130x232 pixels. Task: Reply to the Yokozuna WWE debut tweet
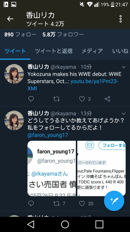(31, 99)
